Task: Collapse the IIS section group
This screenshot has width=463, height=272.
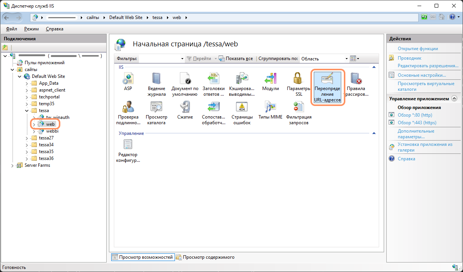Action: coord(374,67)
